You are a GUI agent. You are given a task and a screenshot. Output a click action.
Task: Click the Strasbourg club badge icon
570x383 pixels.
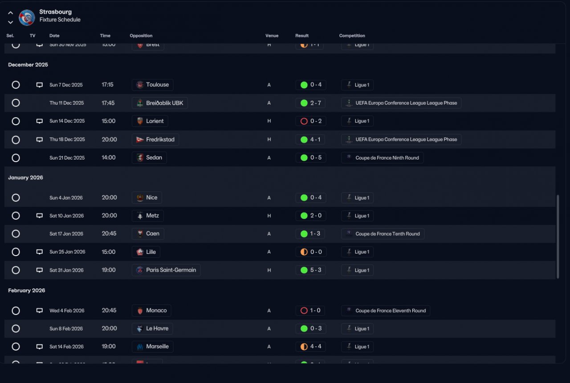[x=27, y=17]
